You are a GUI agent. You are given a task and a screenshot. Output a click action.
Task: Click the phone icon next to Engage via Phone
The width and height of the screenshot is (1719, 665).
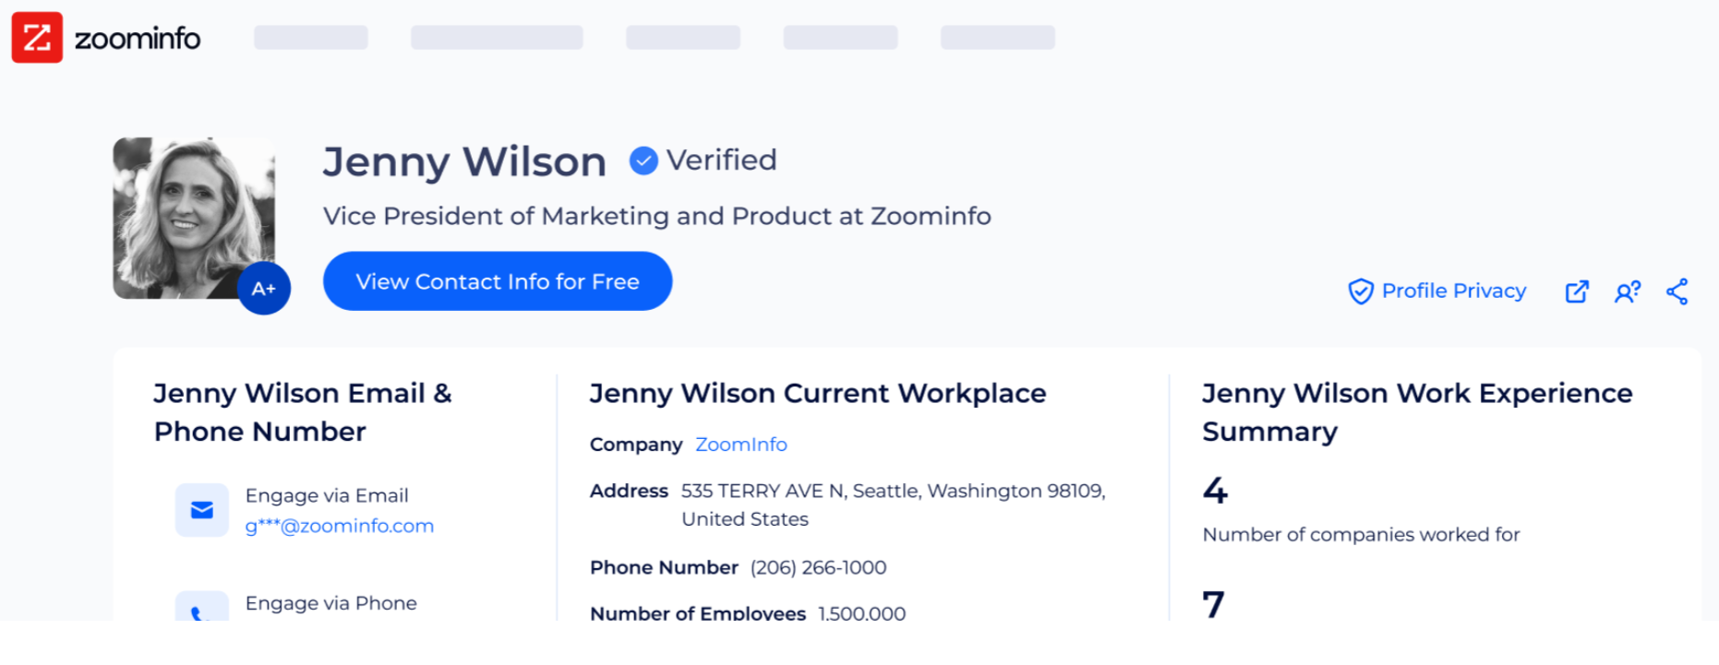click(202, 606)
